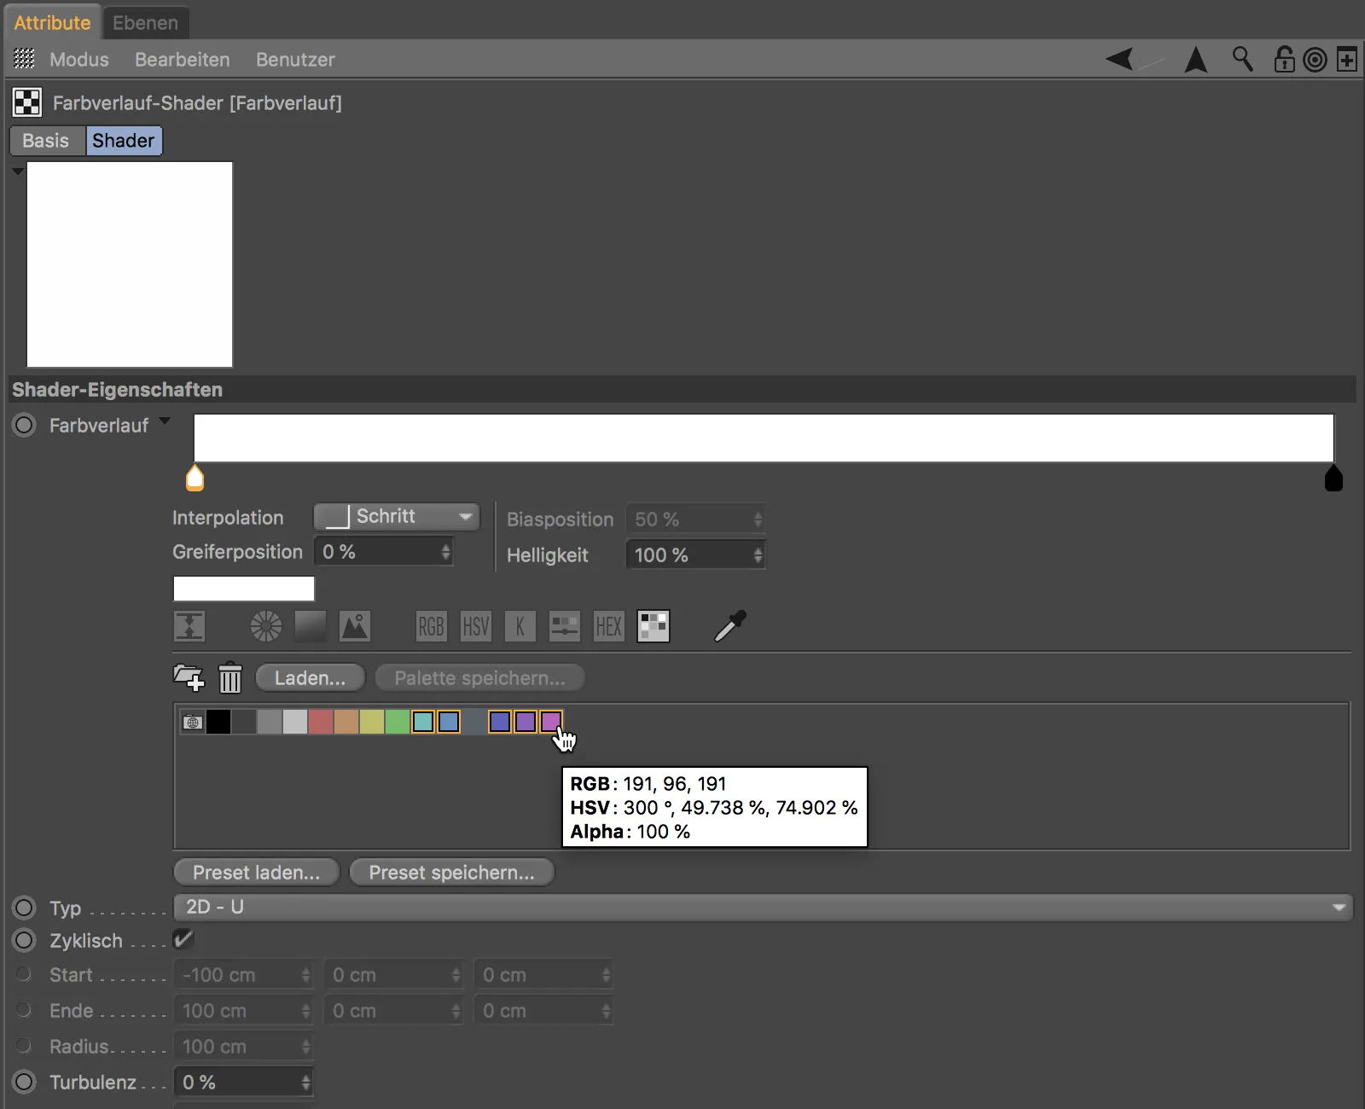
Task: Click the Helligkeit stepper arrows
Action: click(x=758, y=555)
